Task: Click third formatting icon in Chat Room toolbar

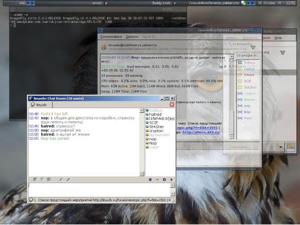Action: click(49, 179)
